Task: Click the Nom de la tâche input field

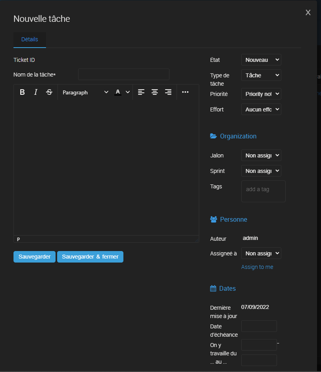Action: 123,74
